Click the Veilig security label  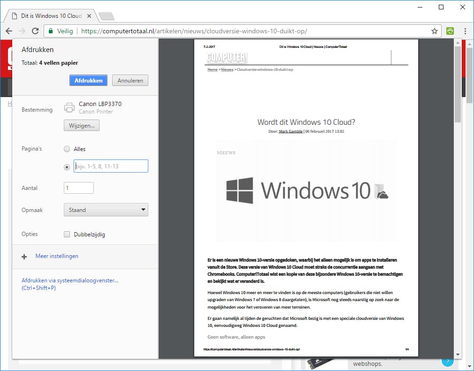(x=65, y=31)
